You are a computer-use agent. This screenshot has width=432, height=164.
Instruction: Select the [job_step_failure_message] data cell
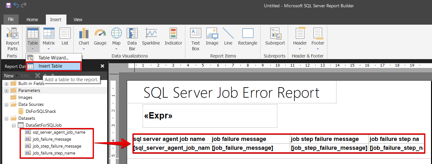(330, 148)
